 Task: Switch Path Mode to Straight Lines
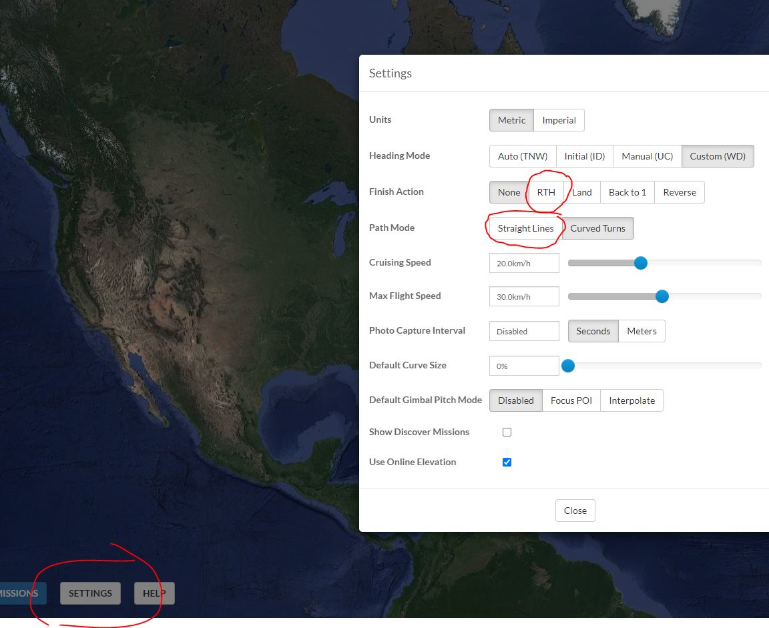525,228
